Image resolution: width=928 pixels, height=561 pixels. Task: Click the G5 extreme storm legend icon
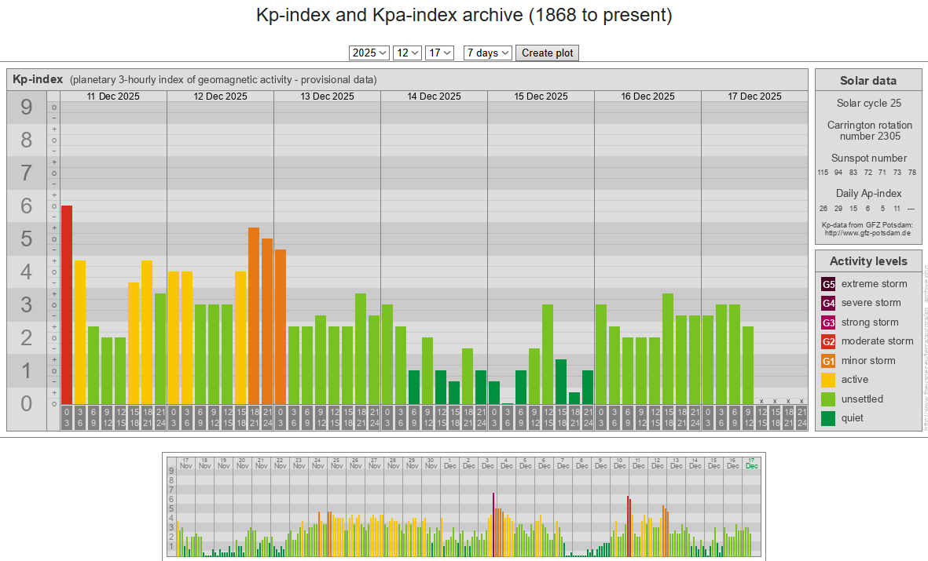coord(828,284)
